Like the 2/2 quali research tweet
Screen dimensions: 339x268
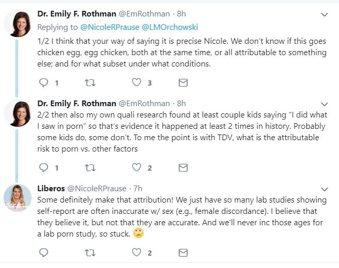[x=136, y=167]
